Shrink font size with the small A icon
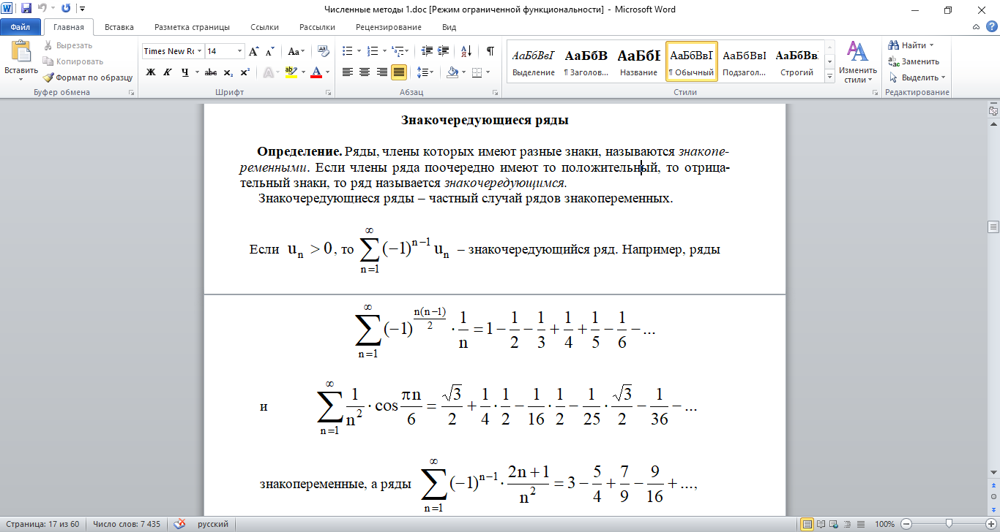The image size is (1000, 532). pyautogui.click(x=269, y=51)
